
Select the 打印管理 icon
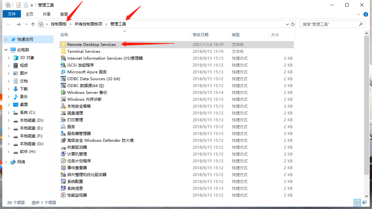tap(63, 120)
